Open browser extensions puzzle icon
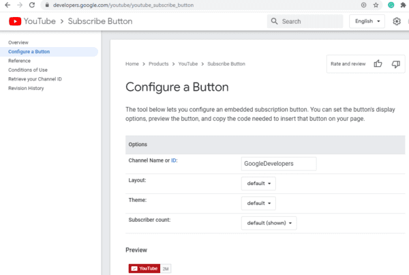Viewport: 409px width, 275px height. coord(403,5)
